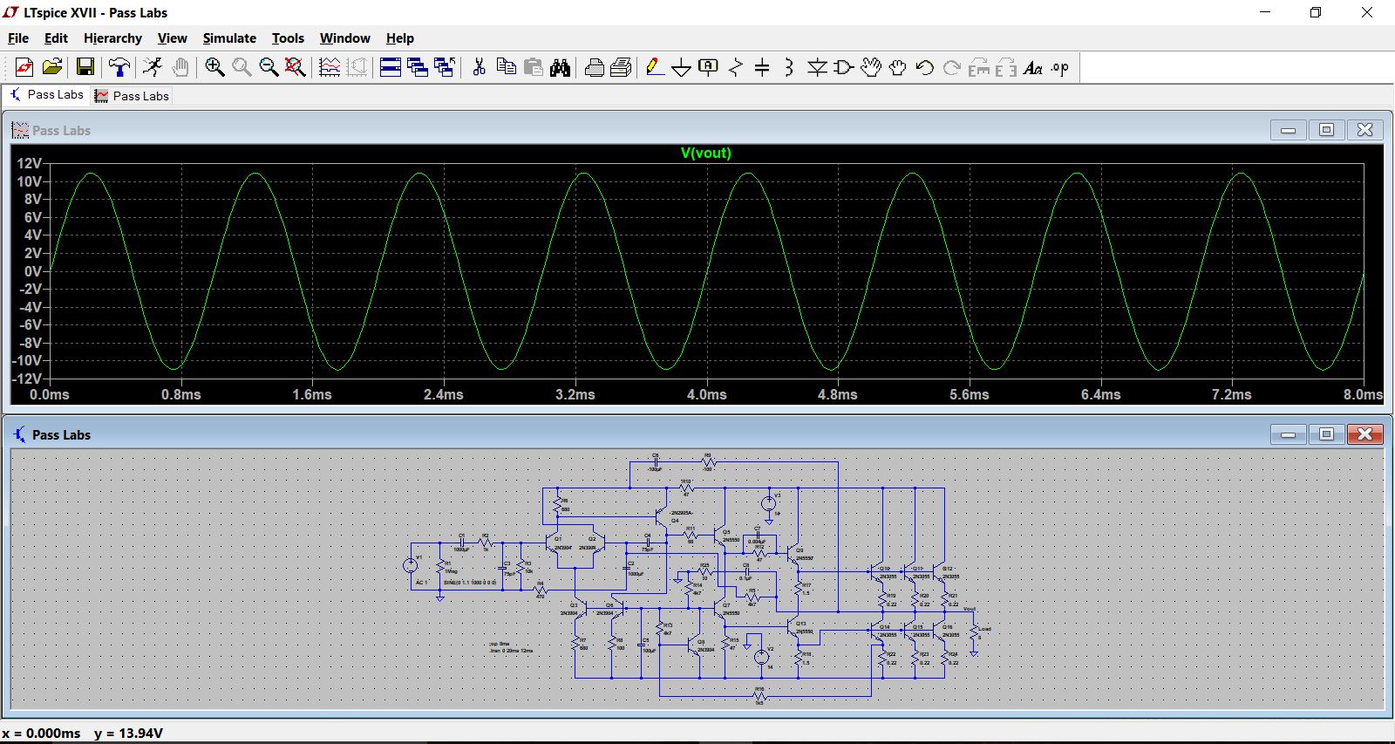The width and height of the screenshot is (1395, 744).
Task: Halt the simulation with the hand icon
Action: [x=180, y=67]
